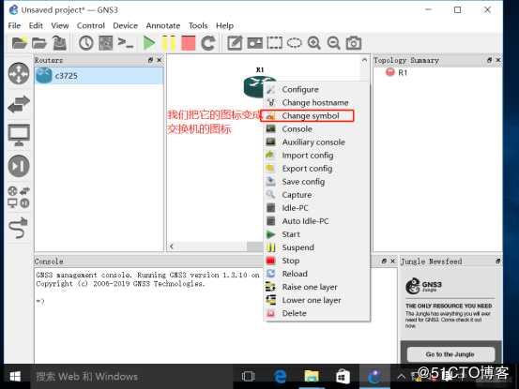Choose Export config in the context menu
519x389 pixels.
pyautogui.click(x=317, y=168)
